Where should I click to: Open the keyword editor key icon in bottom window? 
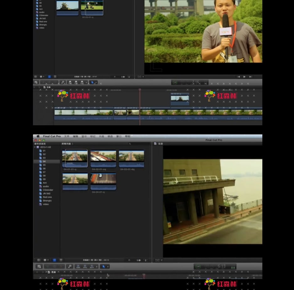tap(70, 266)
